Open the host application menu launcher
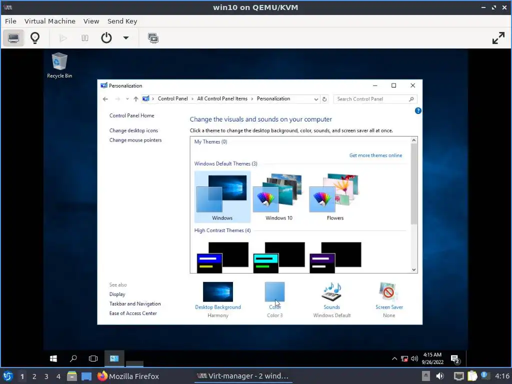The image size is (512, 384). pyautogui.click(x=8, y=376)
